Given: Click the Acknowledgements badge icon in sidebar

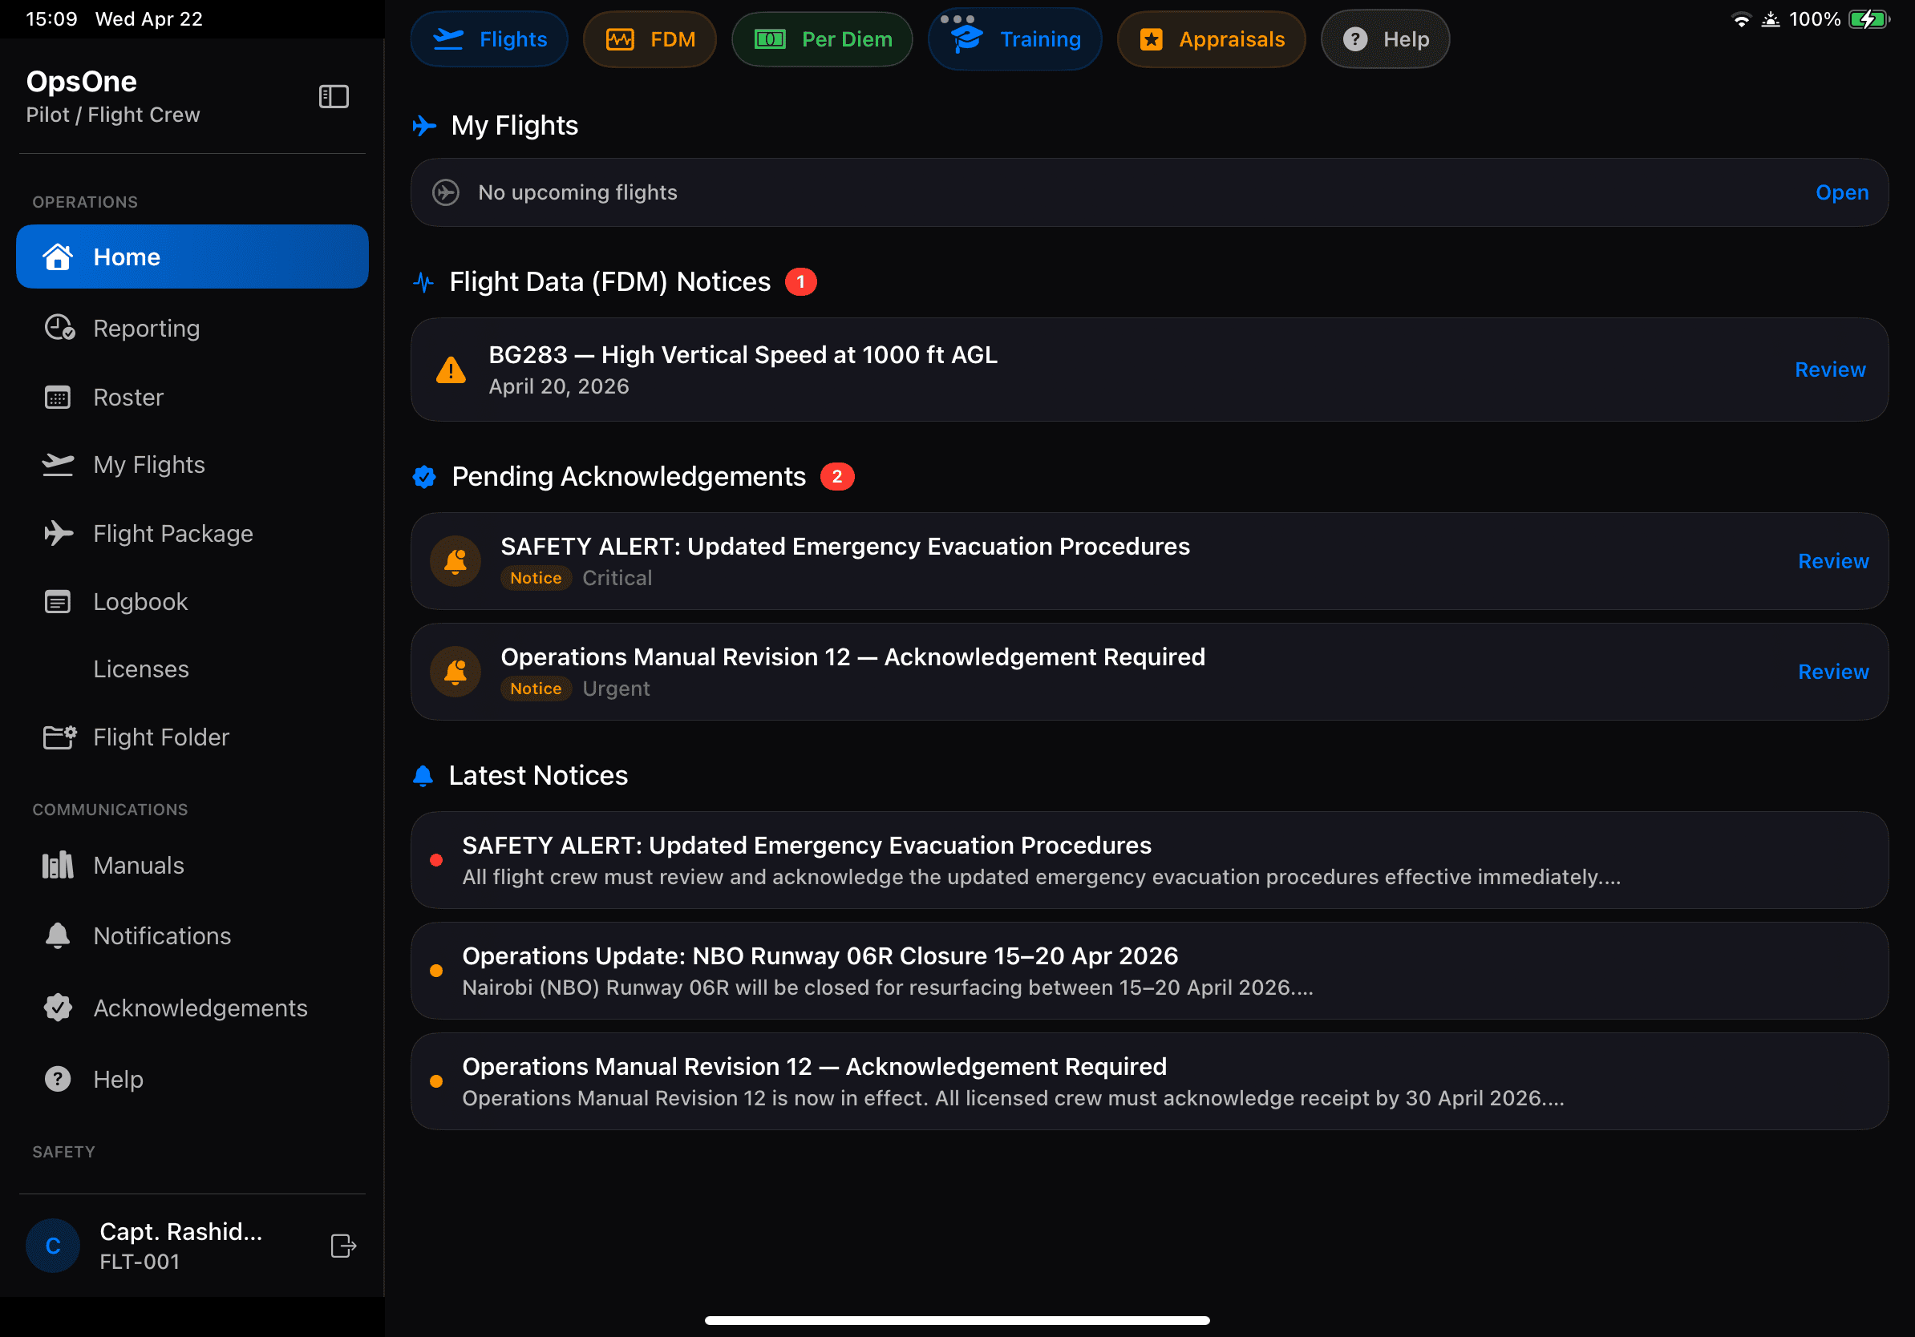Looking at the screenshot, I should click(58, 1007).
